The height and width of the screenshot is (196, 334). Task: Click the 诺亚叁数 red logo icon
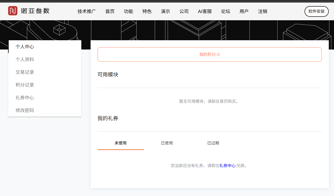[x=13, y=11]
